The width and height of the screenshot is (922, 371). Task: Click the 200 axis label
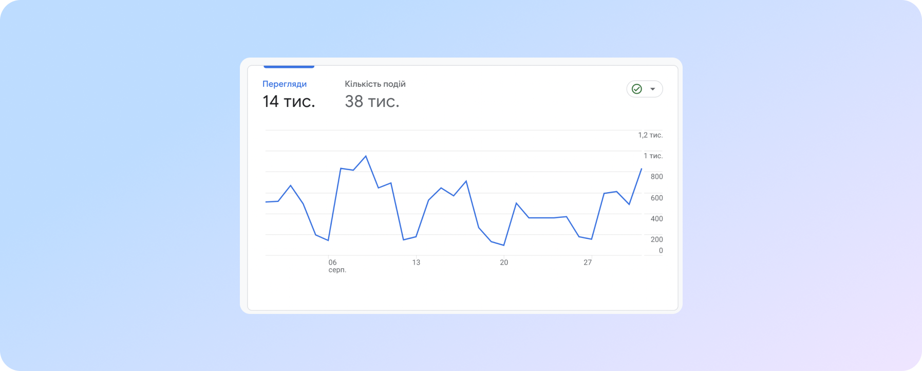pos(656,239)
